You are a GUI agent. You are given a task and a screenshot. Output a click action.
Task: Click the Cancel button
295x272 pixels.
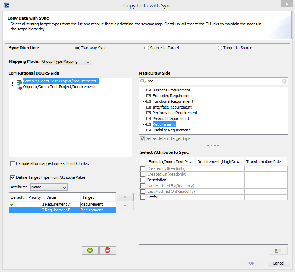[x=278, y=263]
